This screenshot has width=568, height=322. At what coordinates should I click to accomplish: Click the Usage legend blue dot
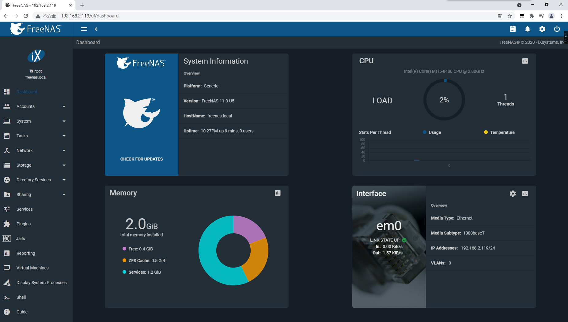tap(425, 132)
